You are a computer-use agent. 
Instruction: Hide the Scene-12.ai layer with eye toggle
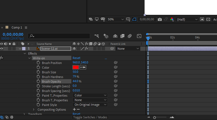pyautogui.click(x=2, y=49)
